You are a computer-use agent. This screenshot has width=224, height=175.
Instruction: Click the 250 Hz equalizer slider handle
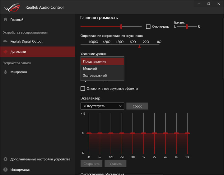pos(122,133)
